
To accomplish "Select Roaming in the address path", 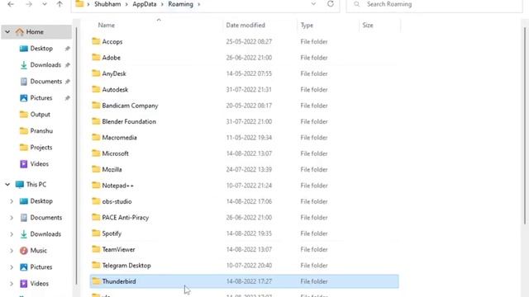I will point(180,4).
